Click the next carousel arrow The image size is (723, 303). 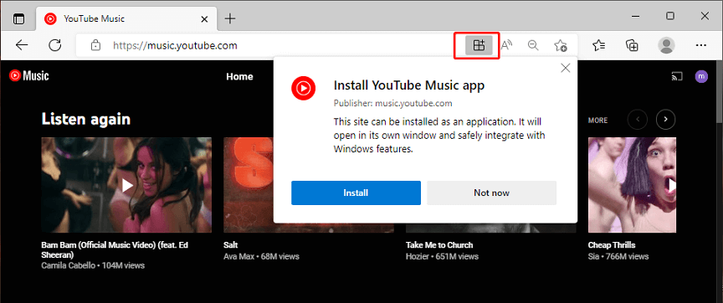coord(666,120)
